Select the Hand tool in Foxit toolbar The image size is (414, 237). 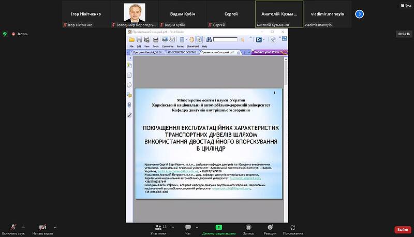(191, 39)
